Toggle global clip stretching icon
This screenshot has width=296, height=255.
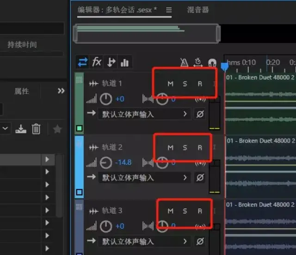pos(198,62)
